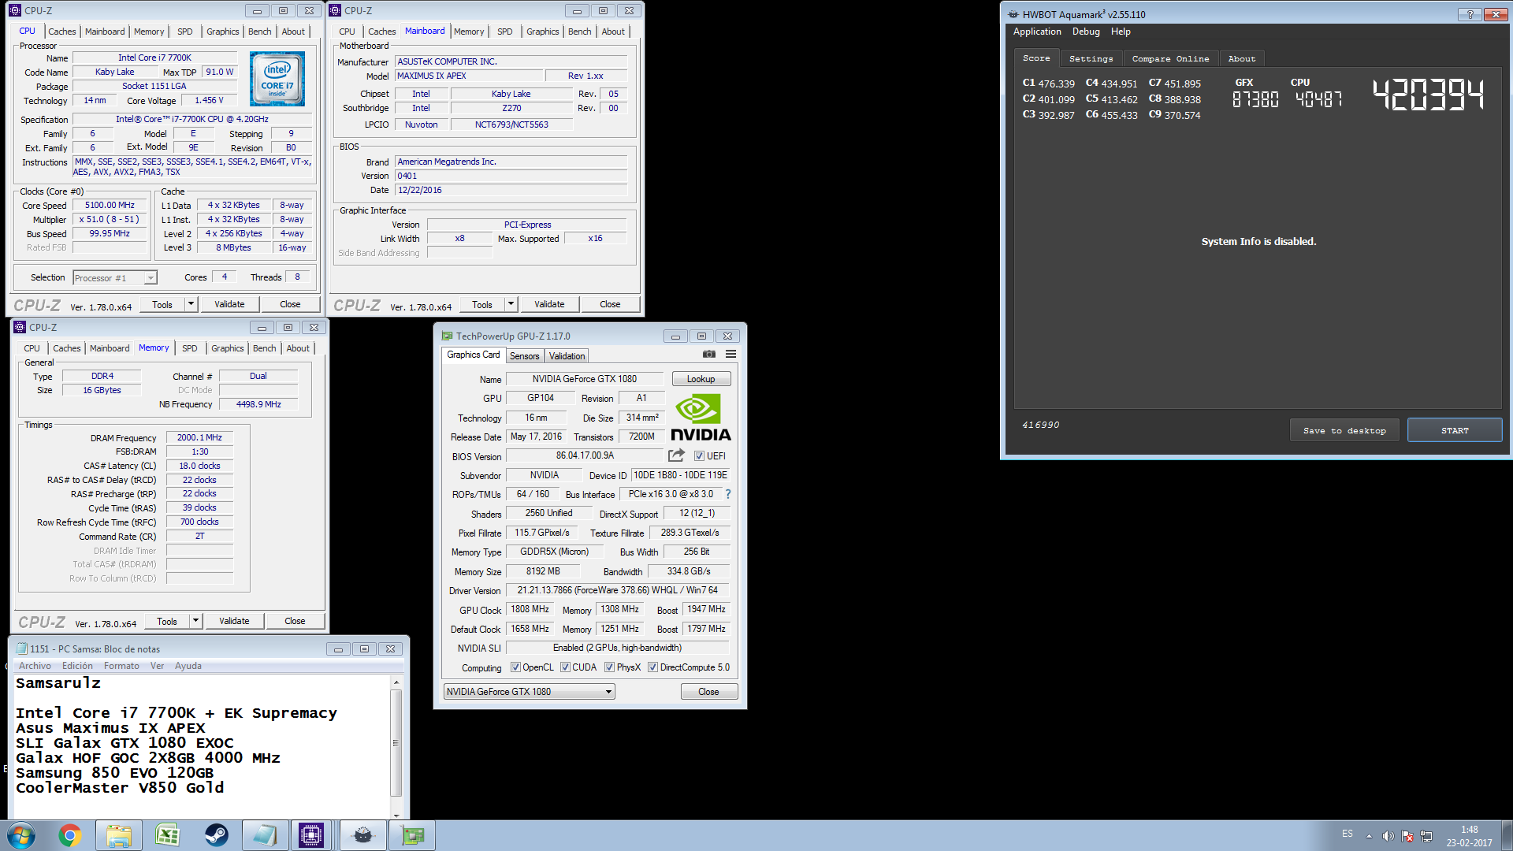The image size is (1513, 851).
Task: Click the GPU-Z window title icon
Action: [x=447, y=336]
